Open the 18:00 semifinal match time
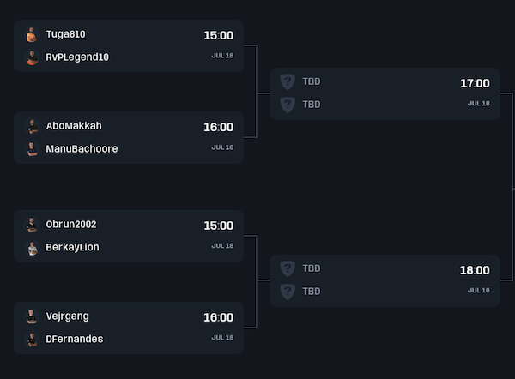Screen dimensions: 515x379 (475, 270)
